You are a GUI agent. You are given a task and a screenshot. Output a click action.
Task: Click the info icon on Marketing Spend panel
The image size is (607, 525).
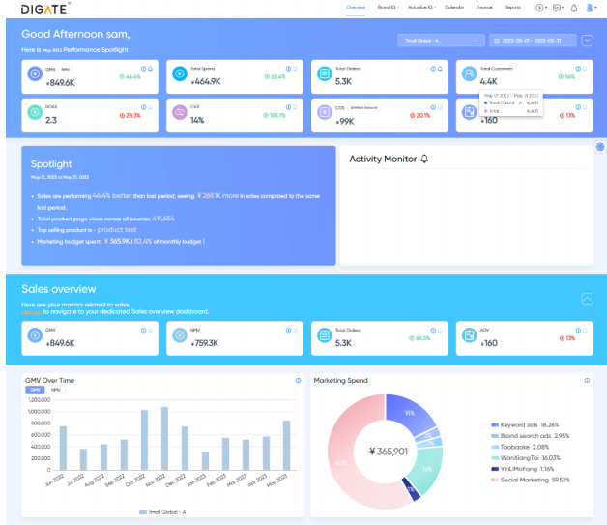(587, 381)
